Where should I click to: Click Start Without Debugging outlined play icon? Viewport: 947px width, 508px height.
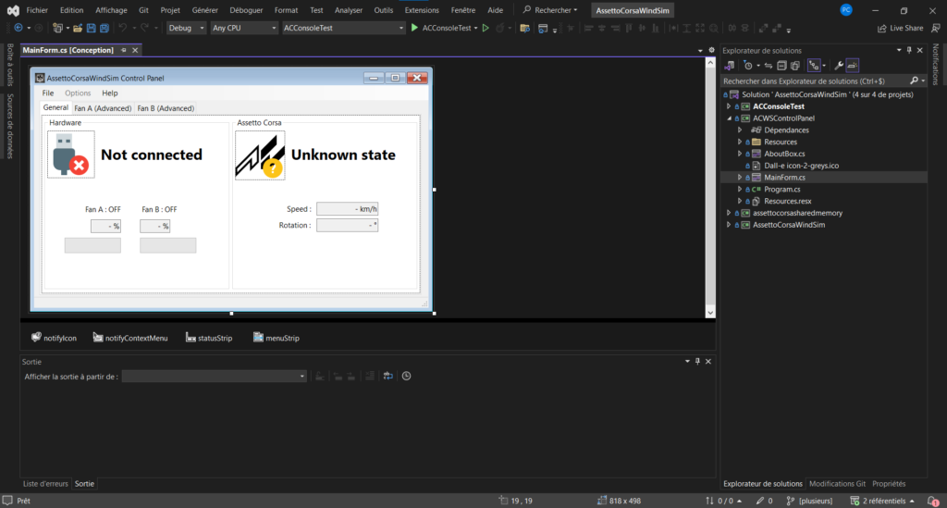pos(486,28)
